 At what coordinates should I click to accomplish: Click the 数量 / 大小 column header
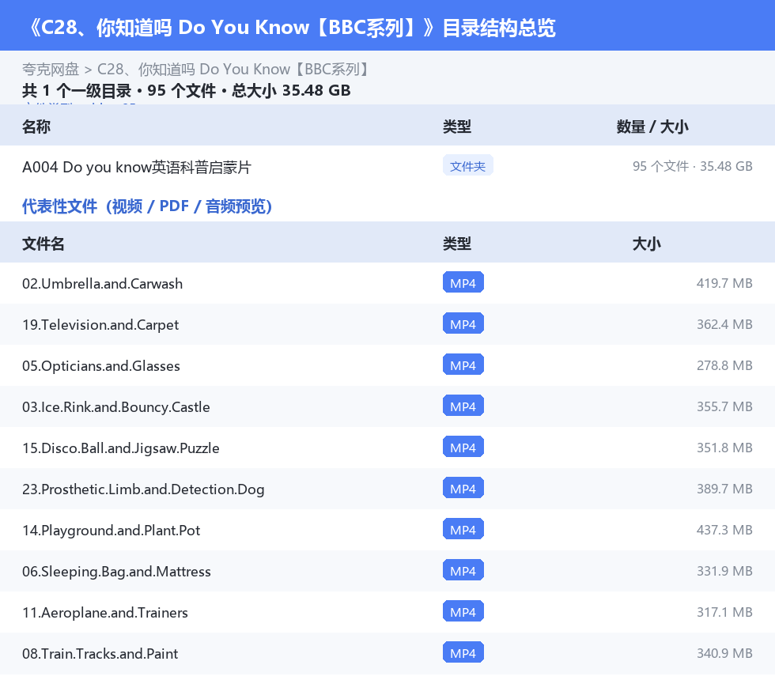tap(652, 127)
